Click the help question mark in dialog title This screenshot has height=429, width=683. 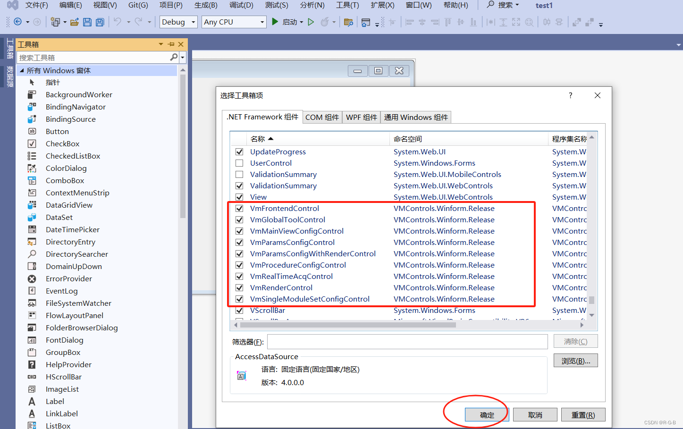571,95
